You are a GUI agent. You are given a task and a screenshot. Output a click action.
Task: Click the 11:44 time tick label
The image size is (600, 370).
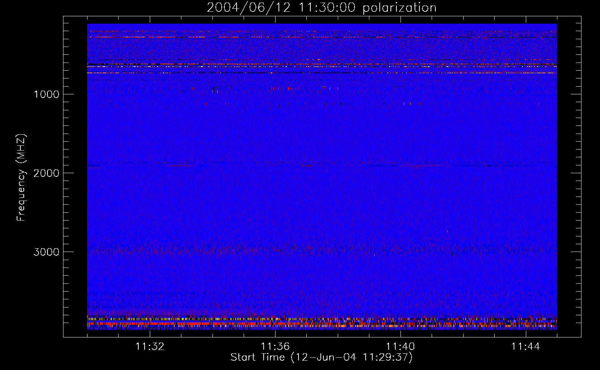[x=526, y=347]
